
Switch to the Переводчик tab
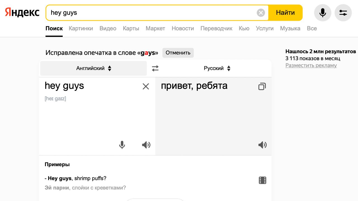tap(216, 28)
